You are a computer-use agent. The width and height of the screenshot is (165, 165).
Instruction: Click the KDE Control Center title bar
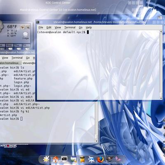coord(58,2)
